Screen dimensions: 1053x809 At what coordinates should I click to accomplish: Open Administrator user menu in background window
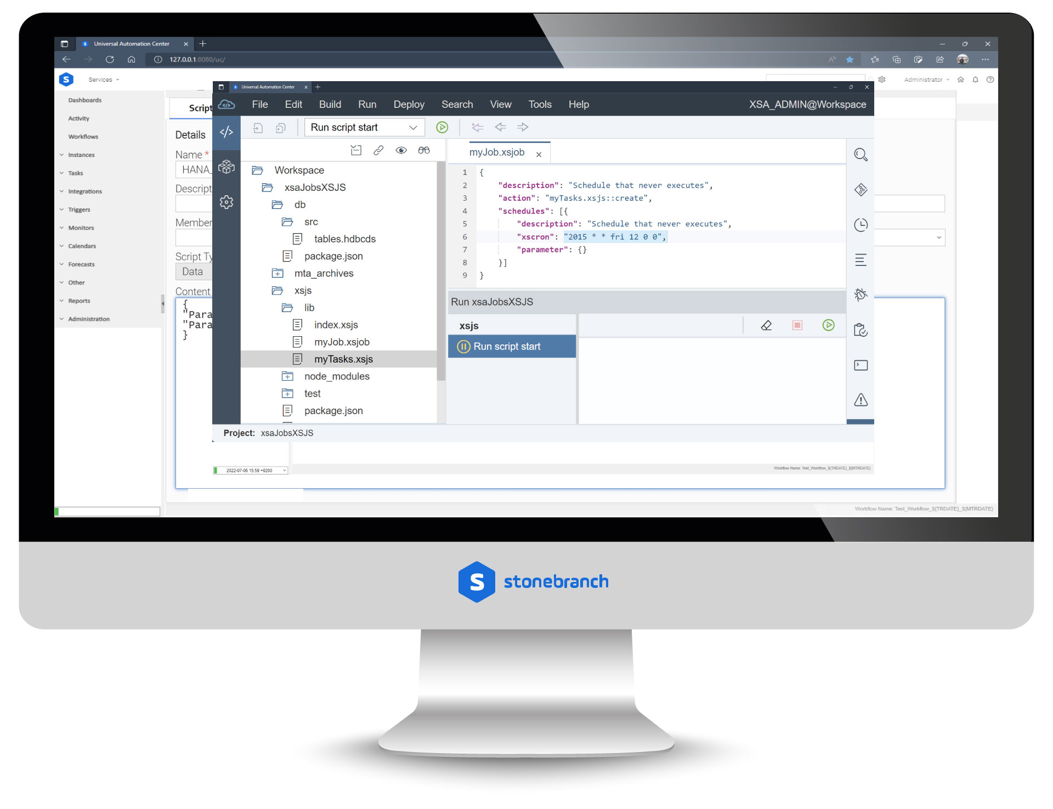coord(926,80)
